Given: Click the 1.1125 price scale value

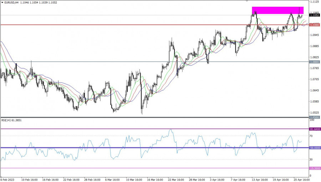Looking at the screenshot, I should click(x=315, y=2).
